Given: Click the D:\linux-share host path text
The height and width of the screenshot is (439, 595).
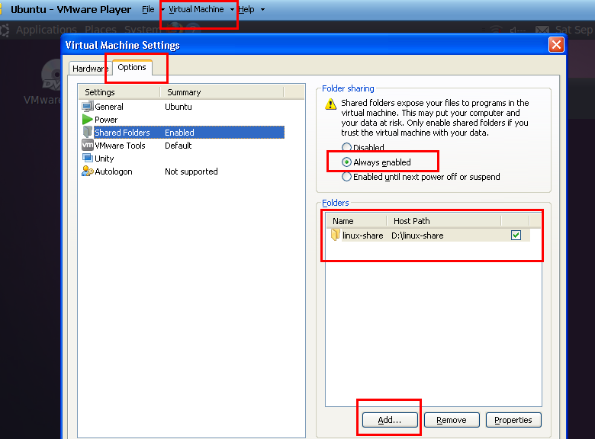Looking at the screenshot, I should [417, 236].
